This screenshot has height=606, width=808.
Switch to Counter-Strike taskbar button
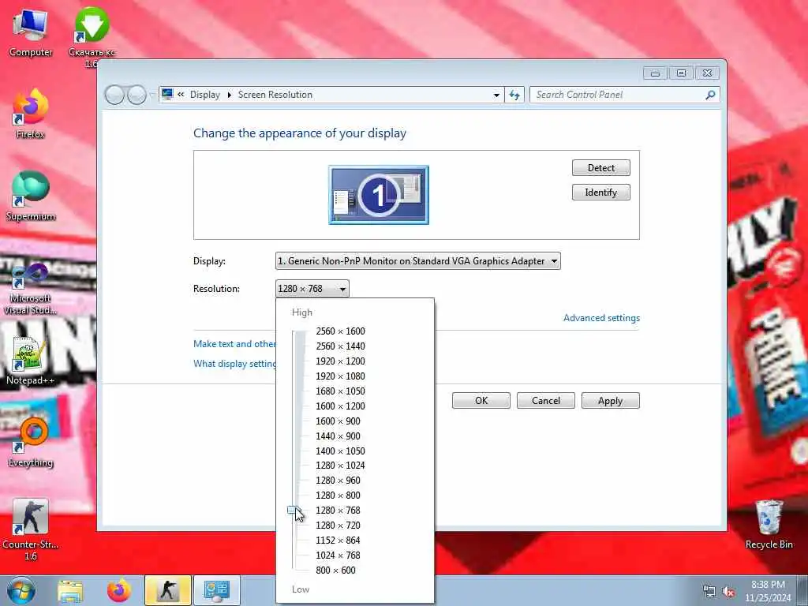click(x=167, y=590)
